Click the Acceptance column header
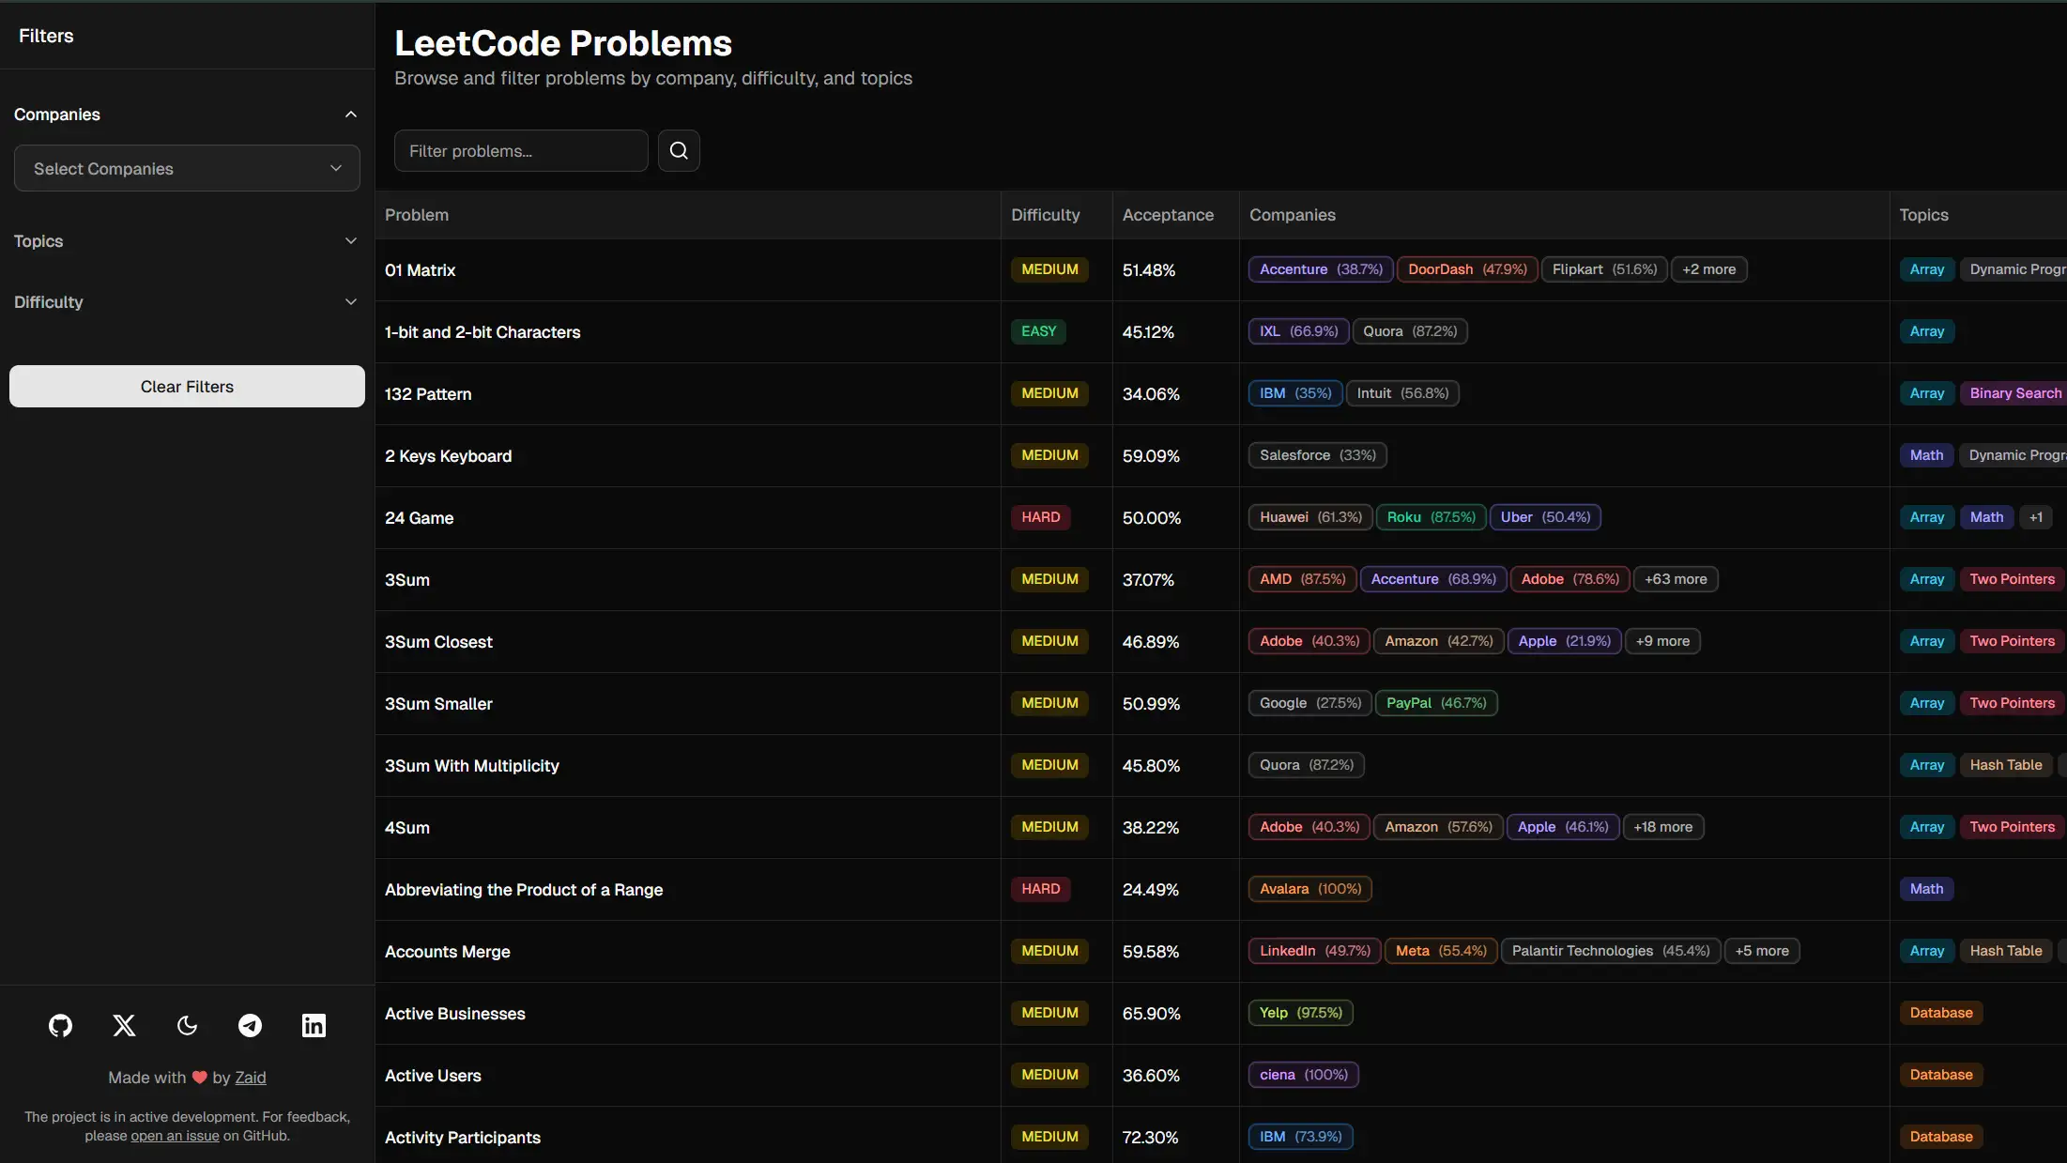This screenshot has height=1163, width=2067. (x=1168, y=215)
